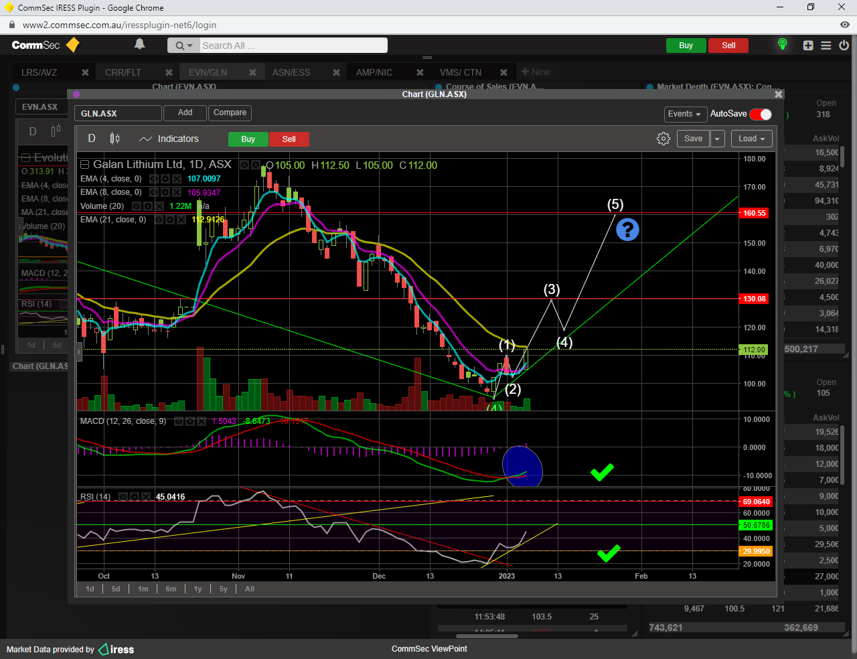This screenshot has height=659, width=857.
Task: Expand the left side panel arrow
Action: [x=78, y=352]
